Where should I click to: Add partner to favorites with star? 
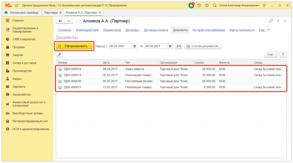point(78,21)
